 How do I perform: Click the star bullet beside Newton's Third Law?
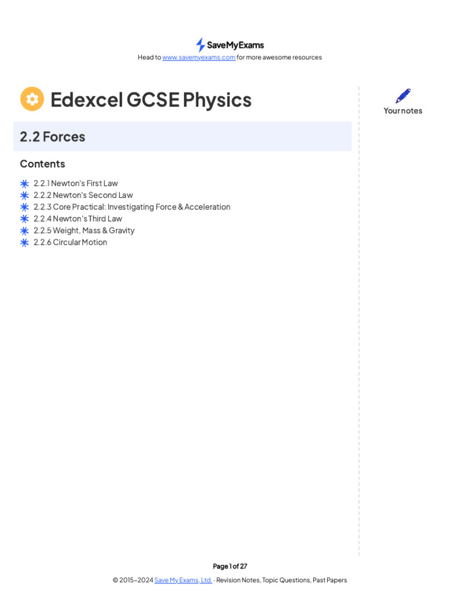click(25, 219)
